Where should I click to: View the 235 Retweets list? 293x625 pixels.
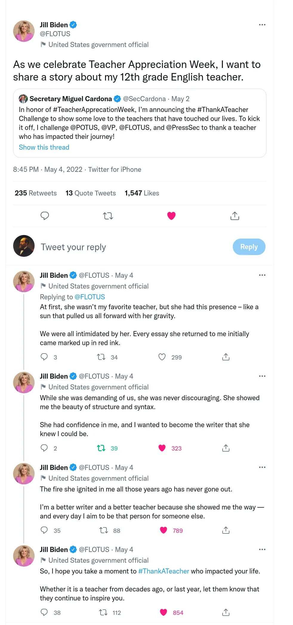(36, 193)
